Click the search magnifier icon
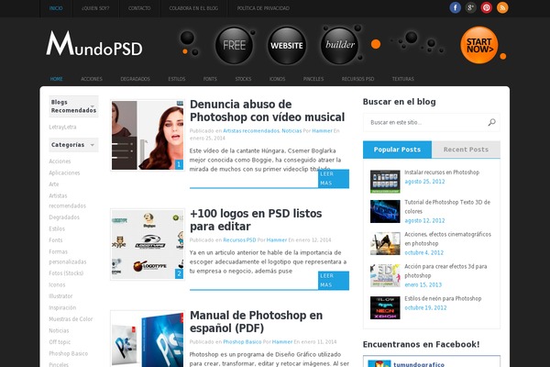The image size is (550, 367). 491,122
